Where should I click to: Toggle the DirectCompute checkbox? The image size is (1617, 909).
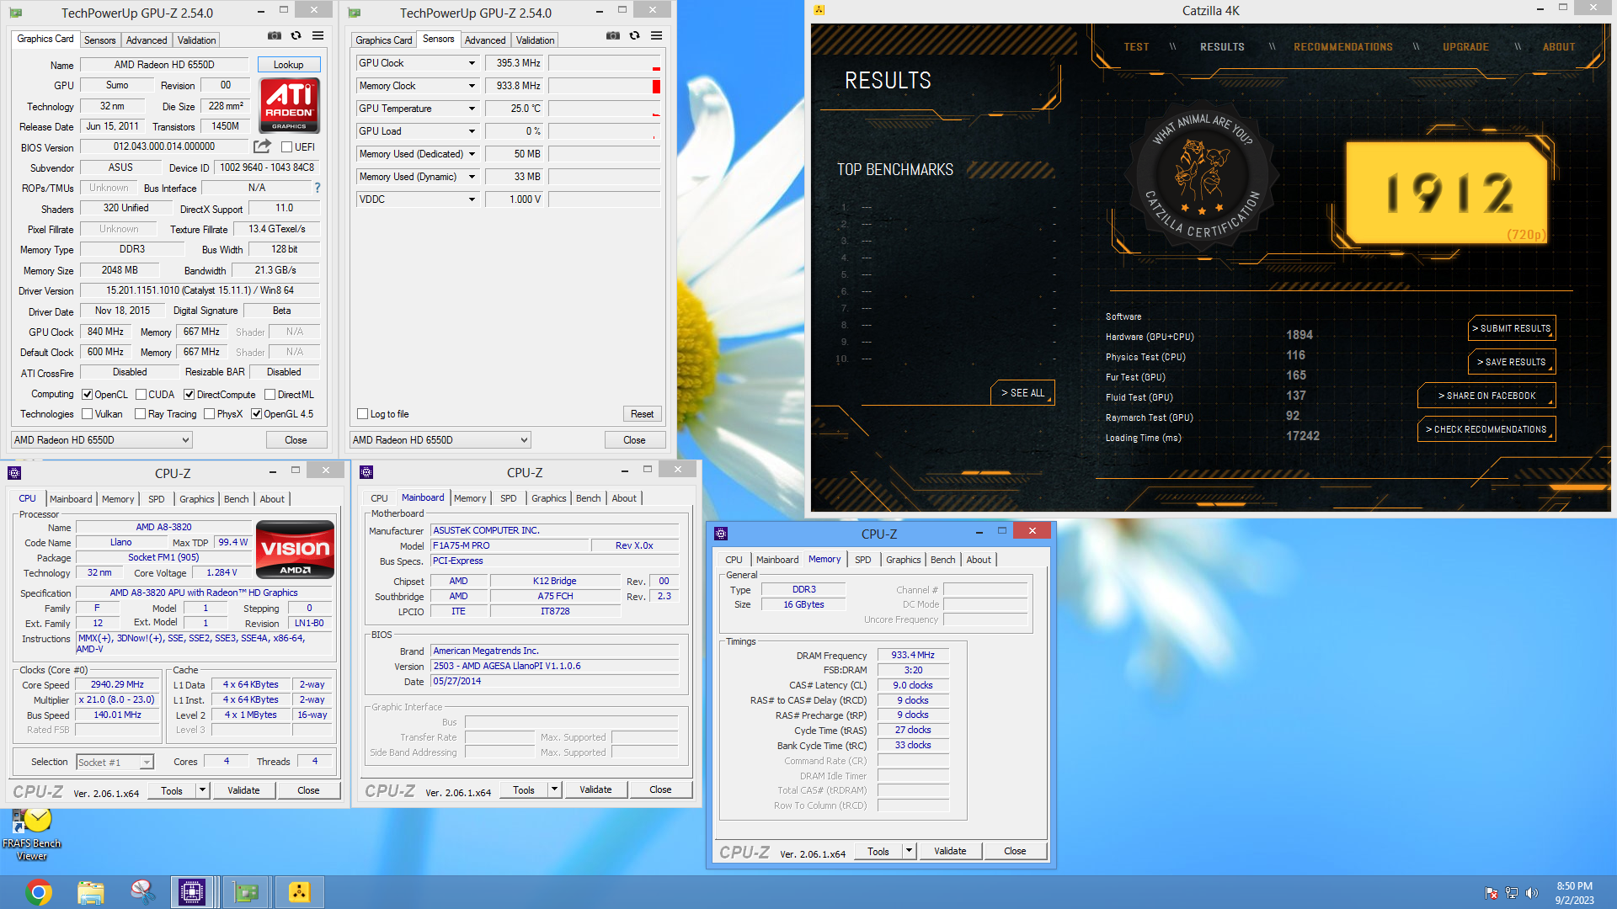click(x=189, y=394)
